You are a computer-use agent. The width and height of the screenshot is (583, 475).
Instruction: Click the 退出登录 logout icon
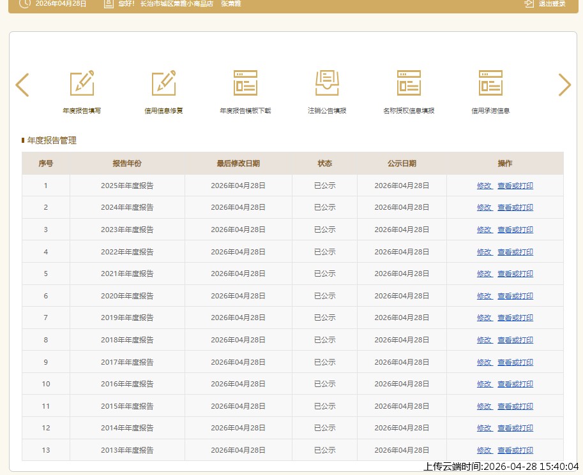click(x=529, y=4)
